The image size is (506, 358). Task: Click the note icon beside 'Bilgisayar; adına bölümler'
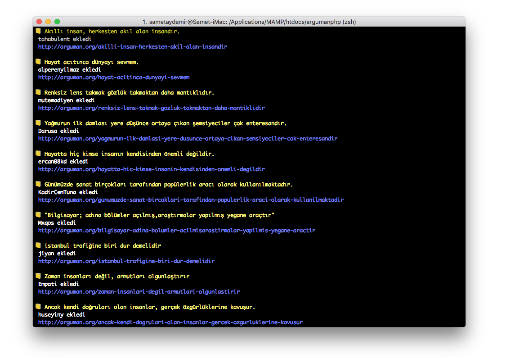tap(38, 215)
